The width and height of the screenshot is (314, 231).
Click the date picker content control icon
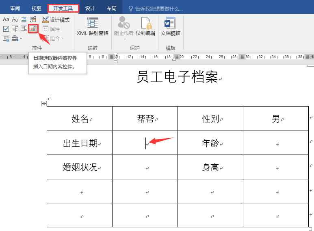(x=33, y=28)
